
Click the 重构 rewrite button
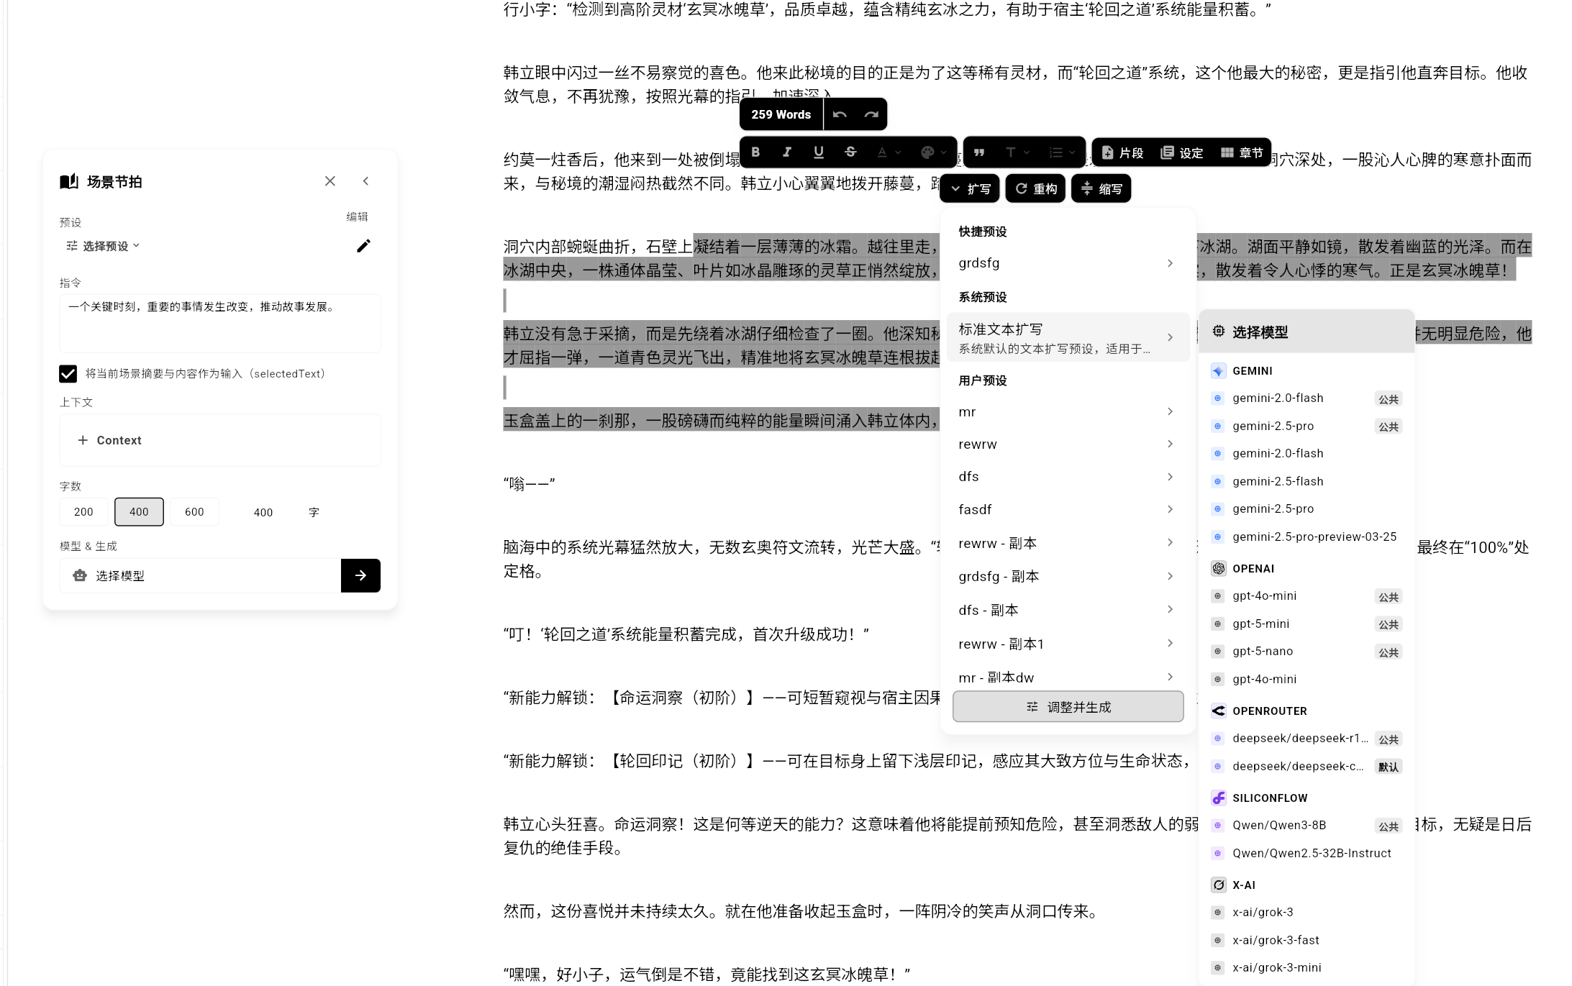1036,188
